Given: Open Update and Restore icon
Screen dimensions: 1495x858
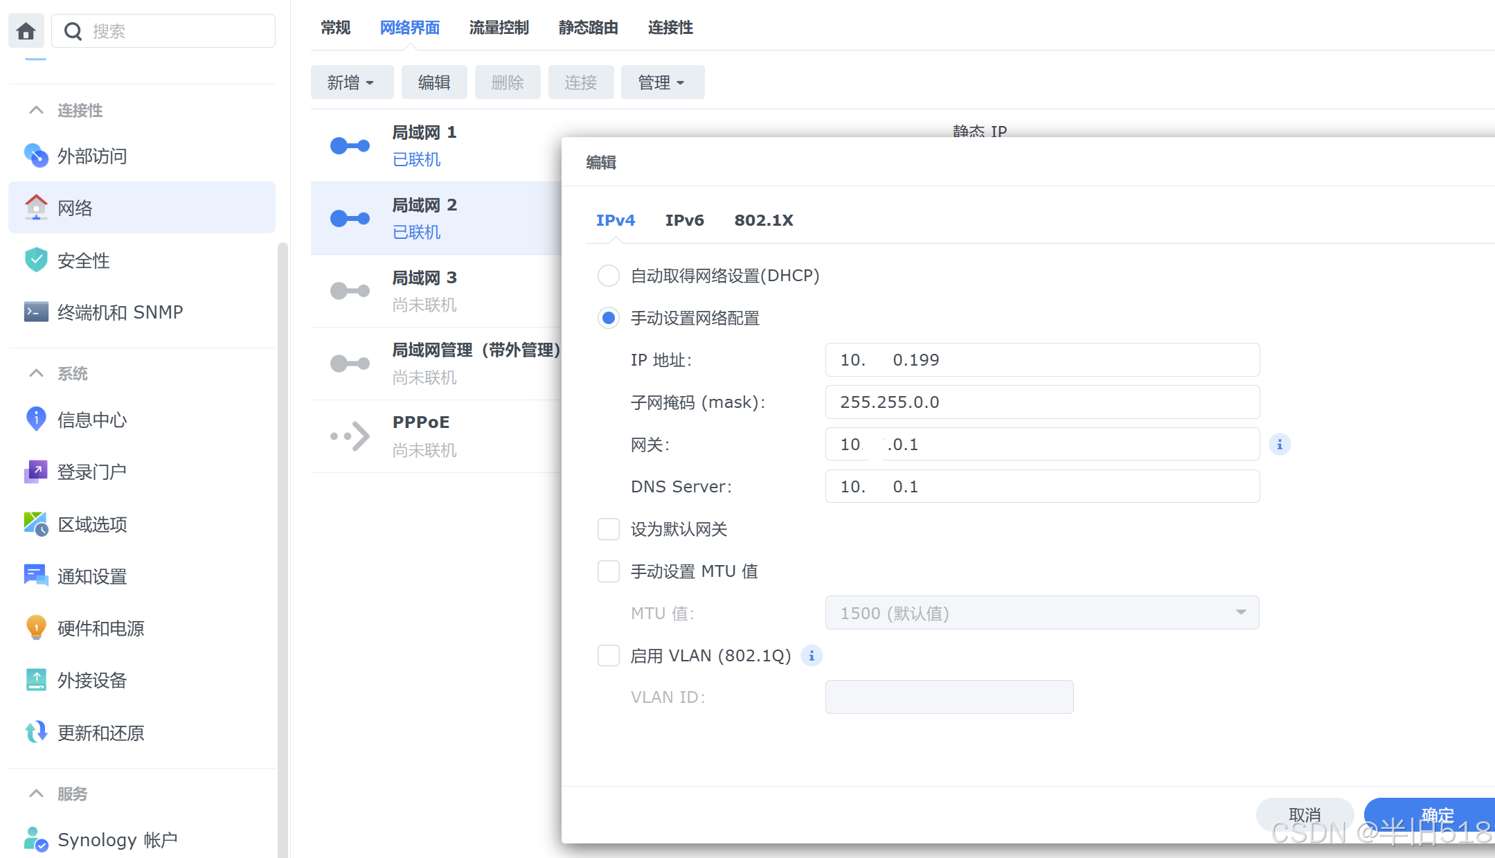Looking at the screenshot, I should coord(36,733).
